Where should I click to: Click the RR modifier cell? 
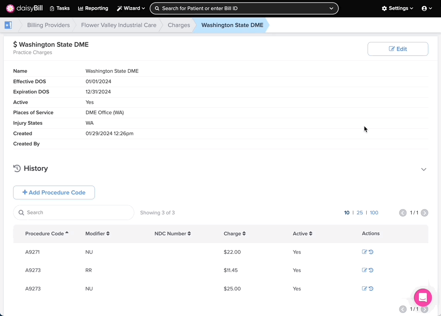tap(89, 270)
